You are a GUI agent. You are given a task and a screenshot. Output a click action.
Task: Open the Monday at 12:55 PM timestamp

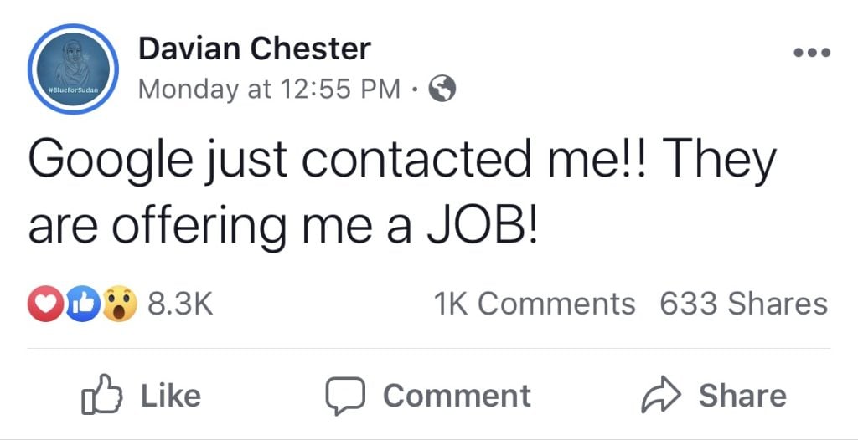pos(269,90)
